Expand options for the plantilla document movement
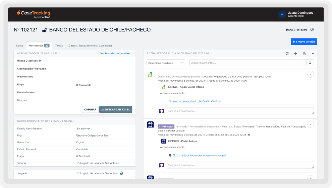 click(x=311, y=74)
